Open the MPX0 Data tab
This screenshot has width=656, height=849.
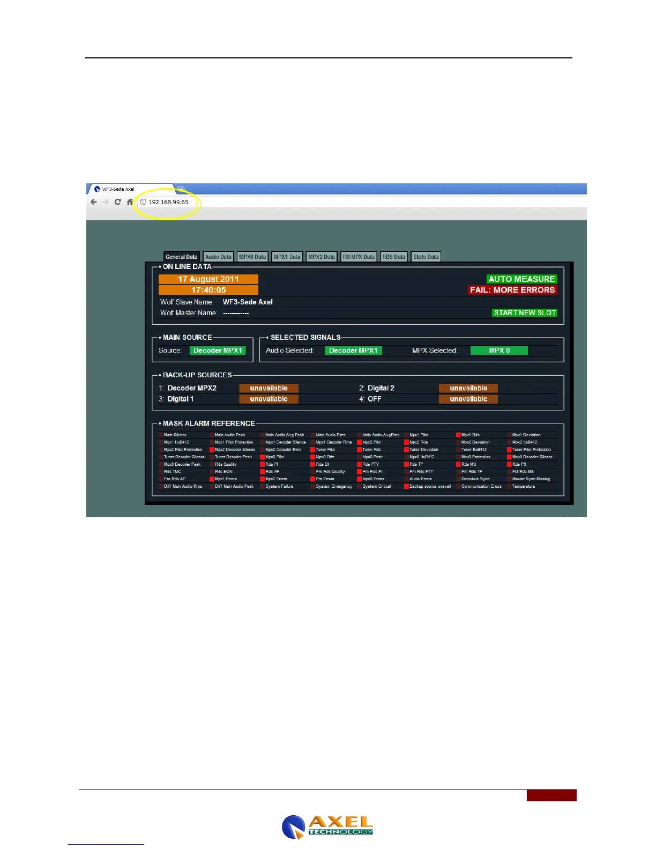click(x=252, y=257)
